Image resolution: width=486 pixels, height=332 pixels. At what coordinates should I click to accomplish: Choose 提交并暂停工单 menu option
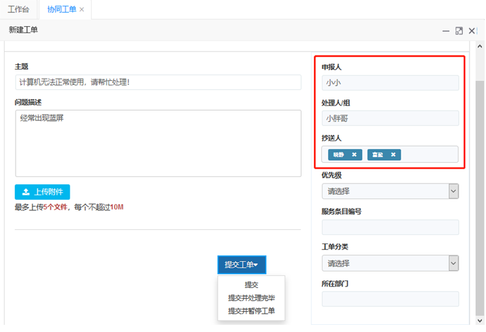251,311
